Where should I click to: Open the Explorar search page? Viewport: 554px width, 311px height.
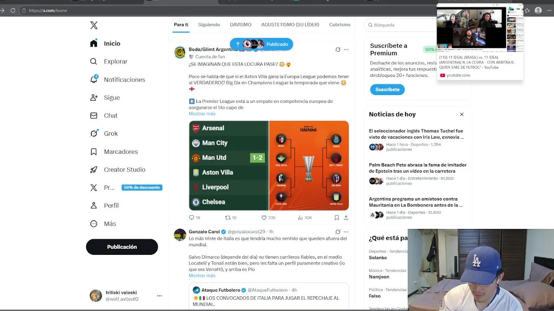click(x=109, y=61)
